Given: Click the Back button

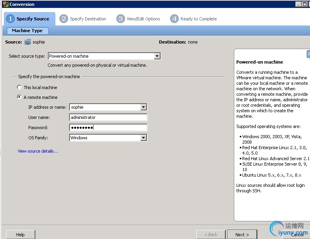Looking at the screenshot, I should coord(211,235).
